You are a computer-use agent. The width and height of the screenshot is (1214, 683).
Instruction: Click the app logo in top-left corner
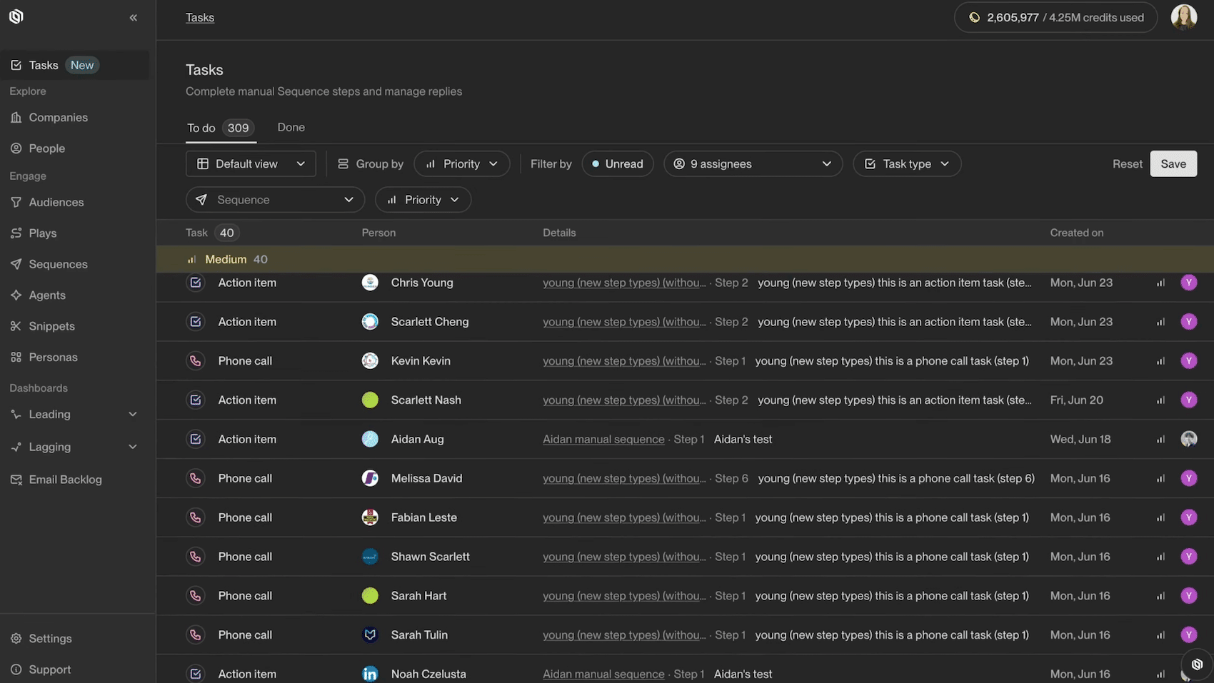16,16
